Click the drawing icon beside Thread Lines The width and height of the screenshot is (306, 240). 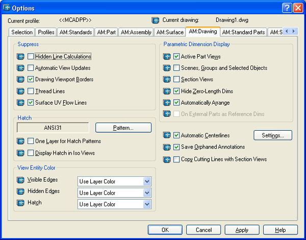click(20, 91)
